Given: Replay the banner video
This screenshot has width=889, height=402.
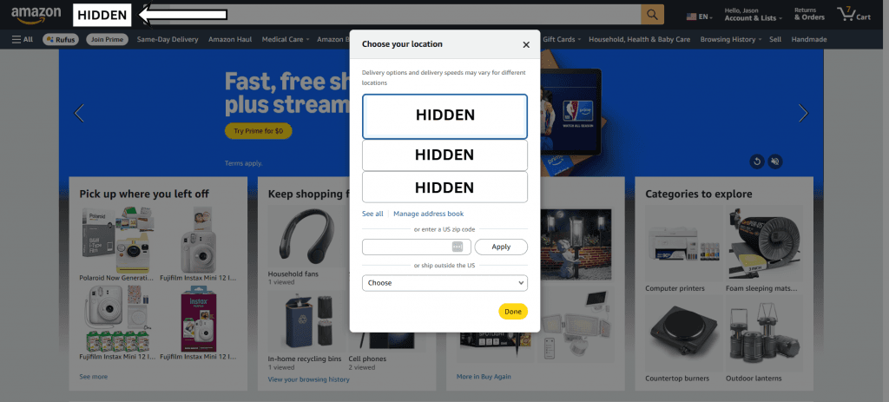Looking at the screenshot, I should click(757, 162).
